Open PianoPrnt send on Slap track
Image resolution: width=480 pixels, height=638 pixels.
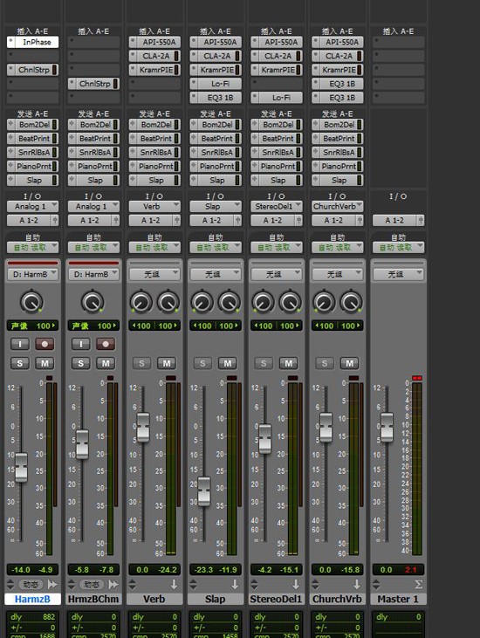pyautogui.click(x=216, y=167)
